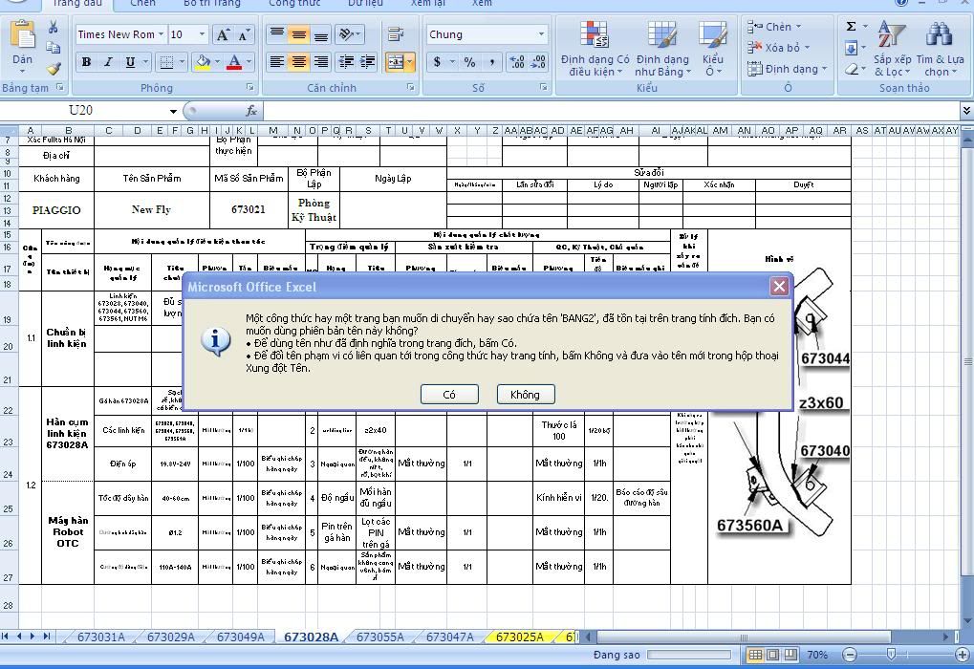Screen dimensions: 974x669
Task: Switch to sheet tab 673029A
Action: click(x=171, y=637)
